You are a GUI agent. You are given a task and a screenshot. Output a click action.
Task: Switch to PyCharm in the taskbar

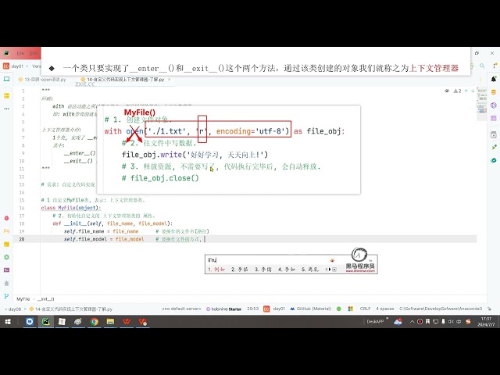point(46,322)
